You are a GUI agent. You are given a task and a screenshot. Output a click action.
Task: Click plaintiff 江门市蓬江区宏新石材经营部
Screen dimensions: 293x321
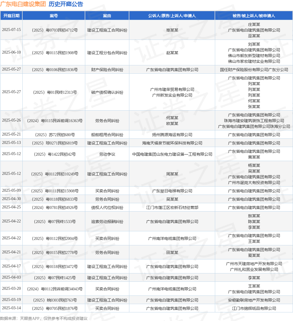172,208
